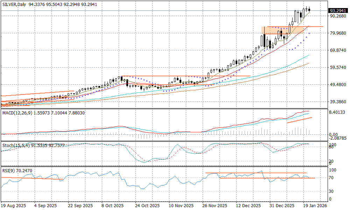
Task: Select the 10 Nov 2025 date label
Action: click(181, 206)
